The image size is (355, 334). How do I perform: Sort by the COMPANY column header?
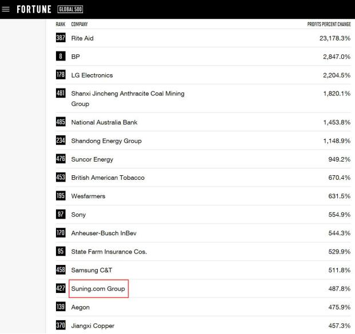pos(79,24)
